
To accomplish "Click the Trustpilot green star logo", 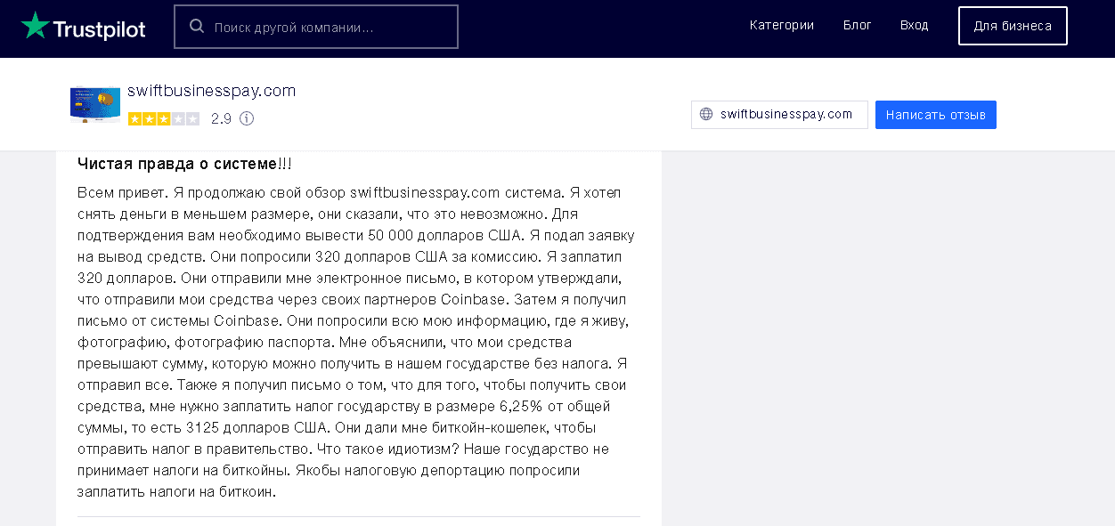I will pyautogui.click(x=36, y=26).
